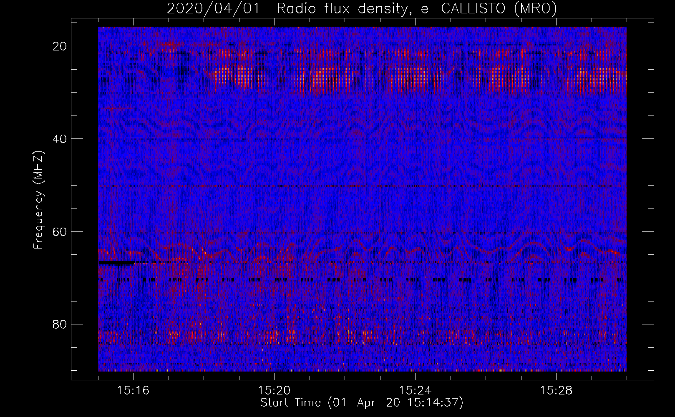Screen dimensions: 675x417
Task: Click the 'Start Time (01-Apr-20 15:14:37)' label
Action: tap(362, 403)
